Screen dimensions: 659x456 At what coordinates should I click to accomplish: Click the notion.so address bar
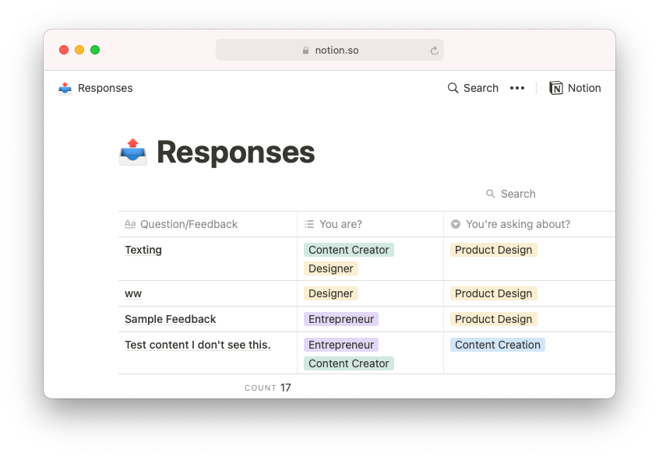(x=330, y=50)
